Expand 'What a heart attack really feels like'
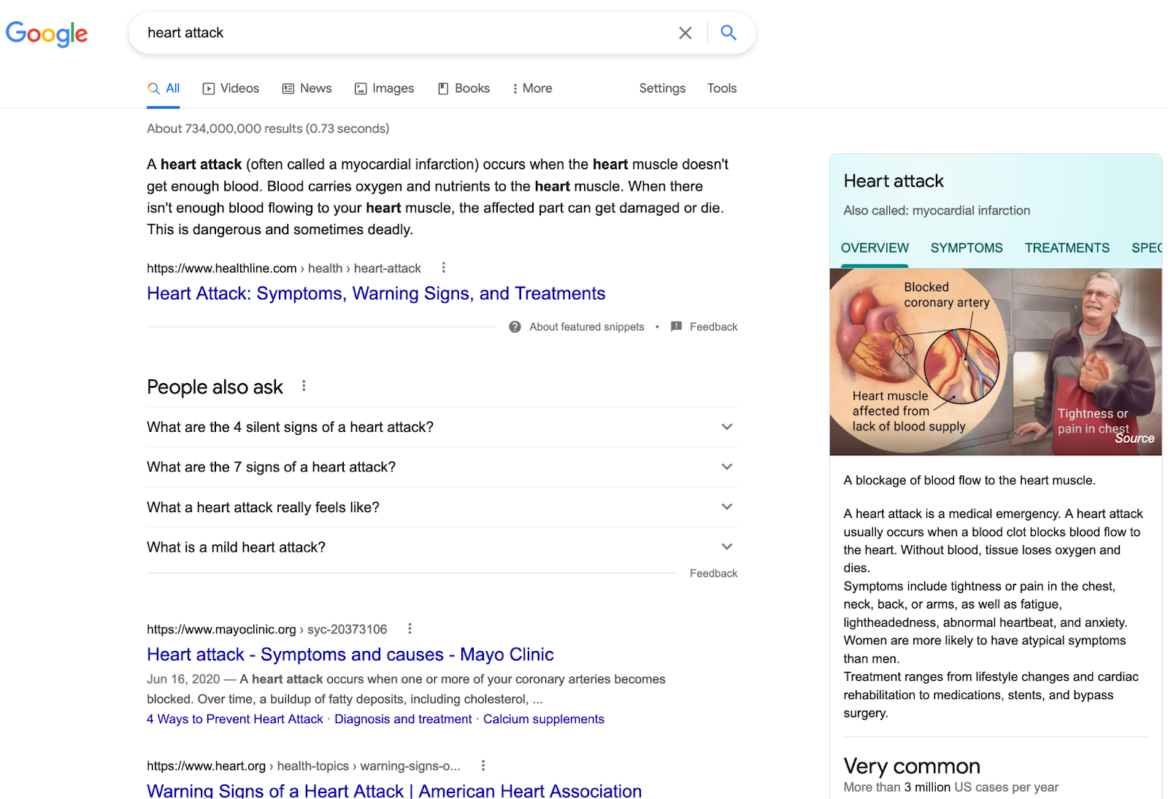The image size is (1168, 799). click(442, 507)
